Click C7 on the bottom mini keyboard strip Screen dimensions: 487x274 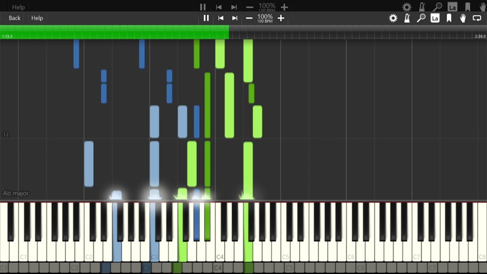click(x=432, y=268)
